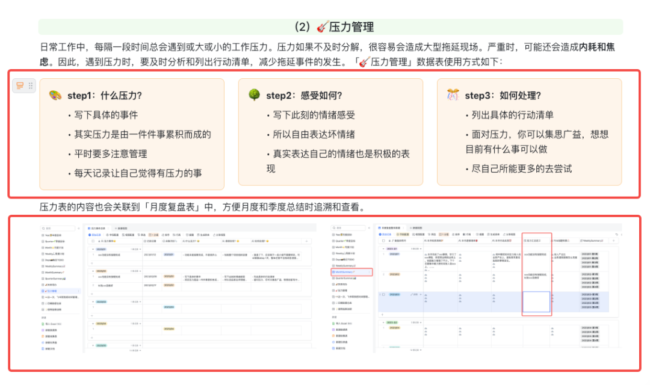Image resolution: width=650 pixels, height=385 pixels.
Task: Click the guitar emoji in the section heading
Action: point(323,27)
